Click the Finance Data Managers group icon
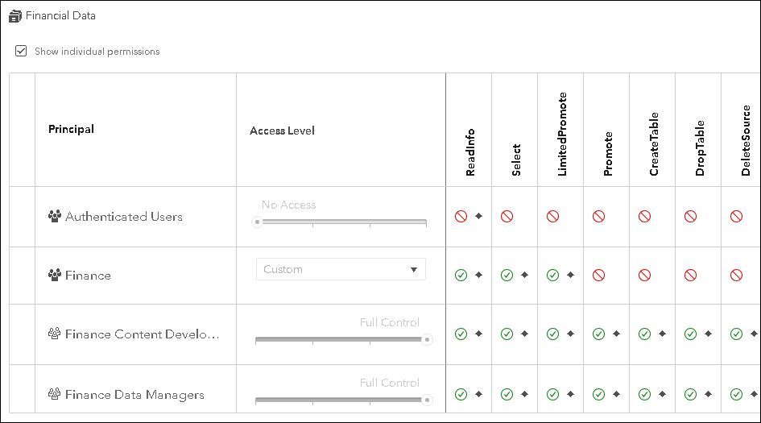761x423 pixels. pos(55,395)
